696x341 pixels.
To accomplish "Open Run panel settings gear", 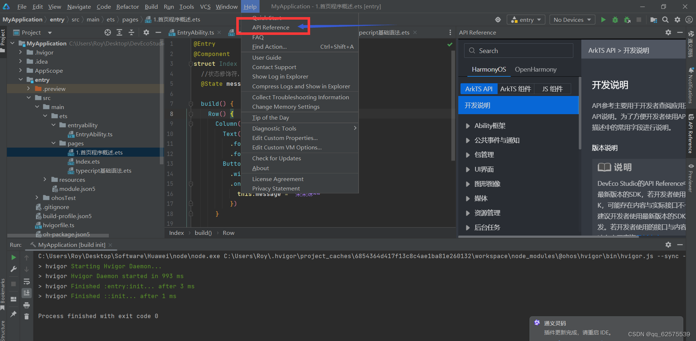I will [668, 245].
